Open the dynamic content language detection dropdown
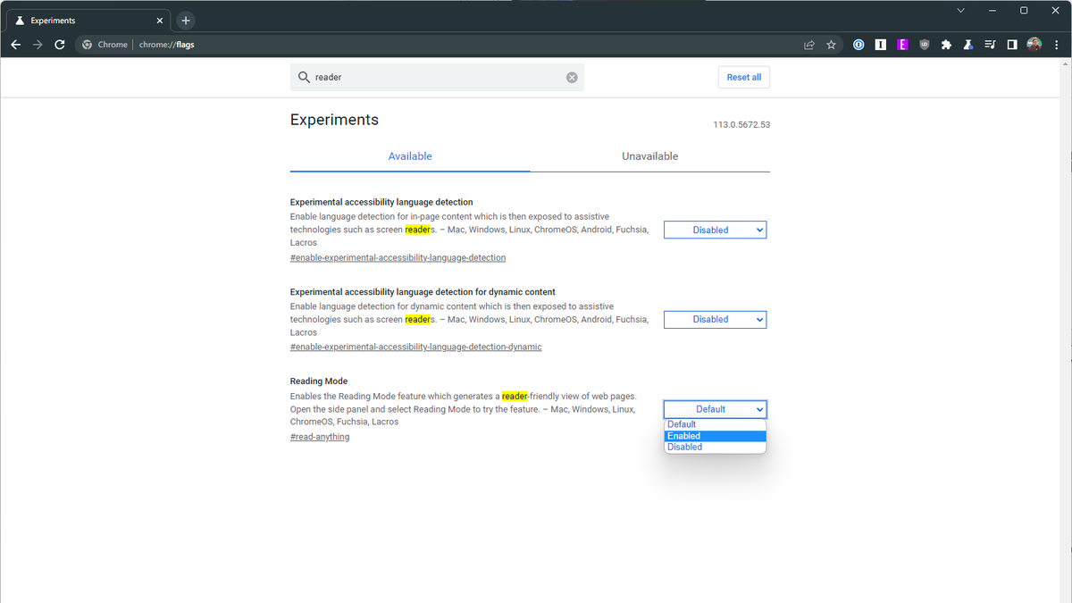Screen dimensions: 1072x603 [715, 319]
